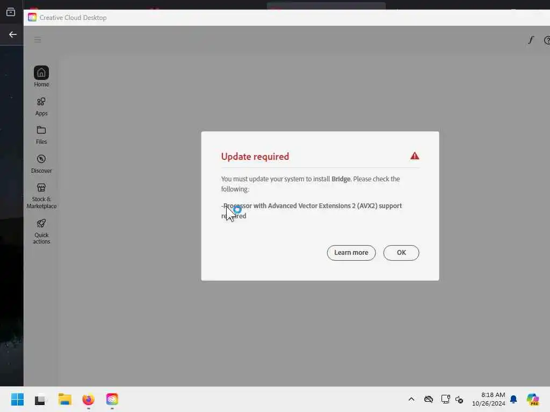The height and width of the screenshot is (412, 550).
Task: Open Task View on the taskbar
Action: [x=40, y=399]
